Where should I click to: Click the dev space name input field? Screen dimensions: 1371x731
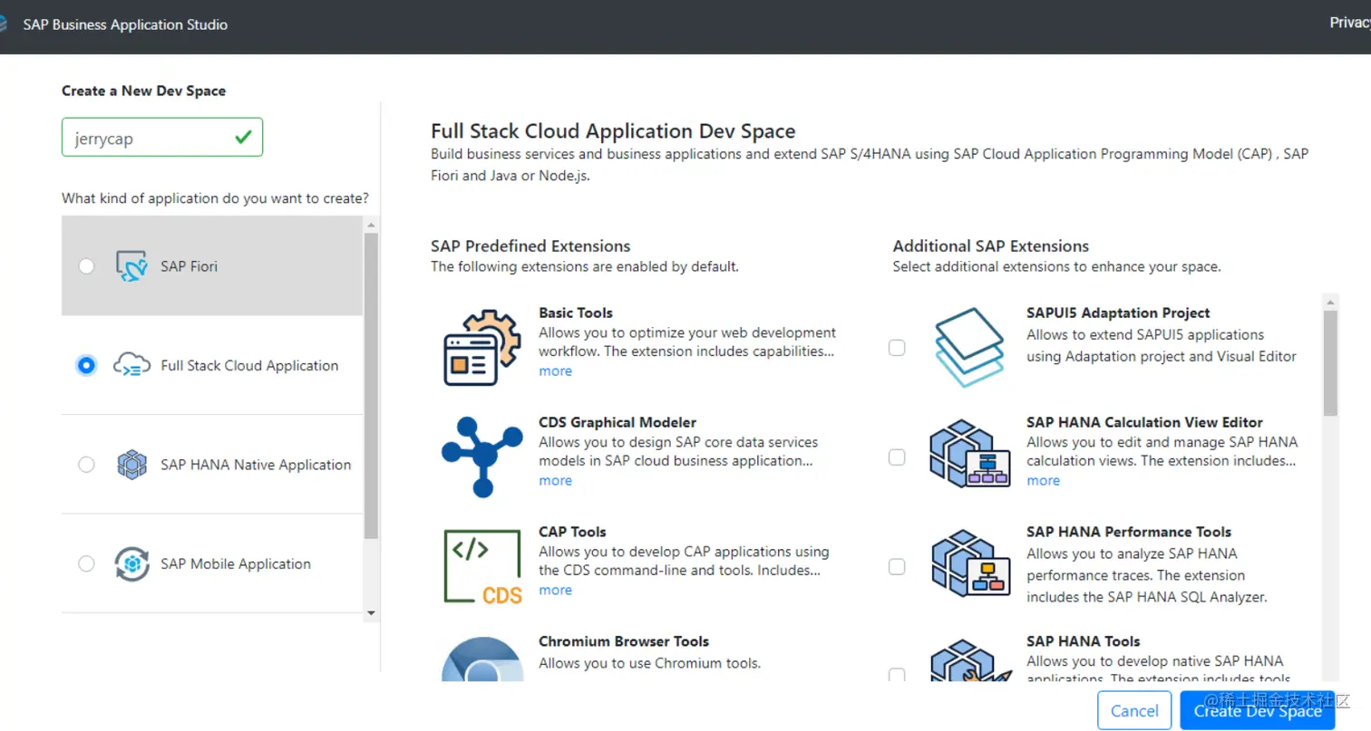162,137
